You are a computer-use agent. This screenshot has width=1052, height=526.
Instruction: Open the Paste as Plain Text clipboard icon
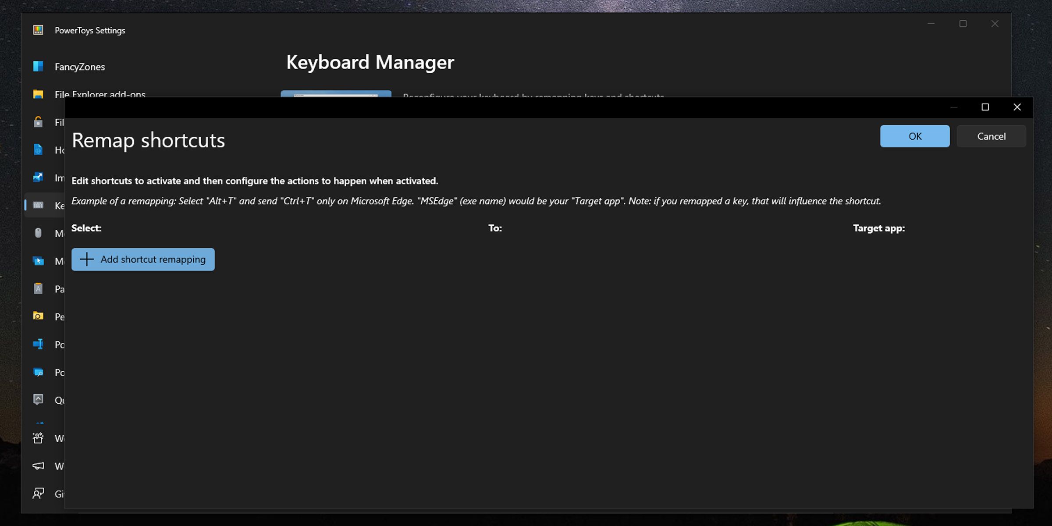[x=38, y=288]
